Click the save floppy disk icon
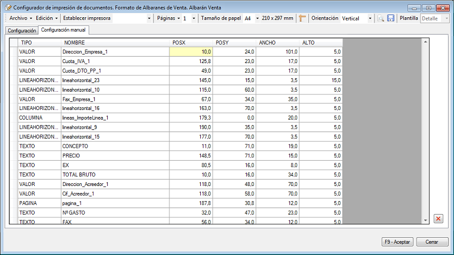The width and height of the screenshot is (454, 255). point(391,18)
